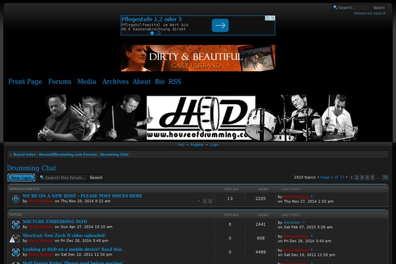Go to Front Page
The image size is (396, 264).
point(25,82)
